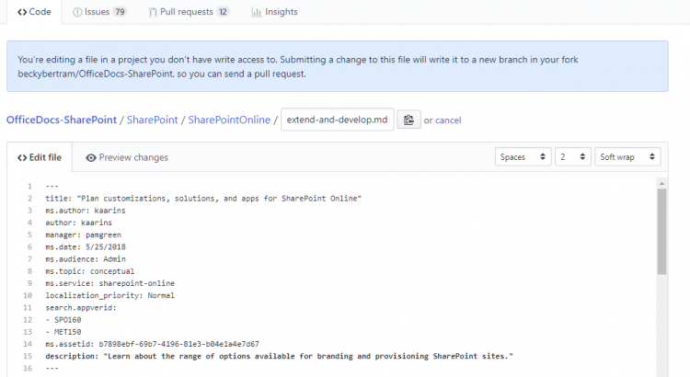Navigate to SharePoint breadcrumb folder
690x377 pixels.
click(152, 120)
